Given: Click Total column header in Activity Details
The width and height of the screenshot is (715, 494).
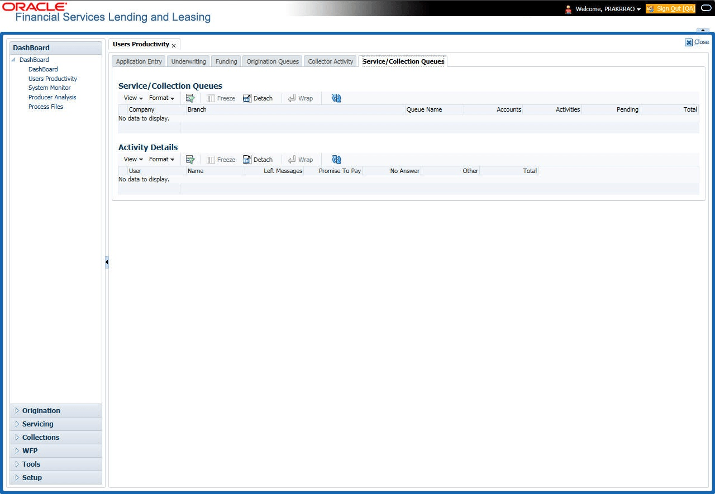Looking at the screenshot, I should pos(509,171).
